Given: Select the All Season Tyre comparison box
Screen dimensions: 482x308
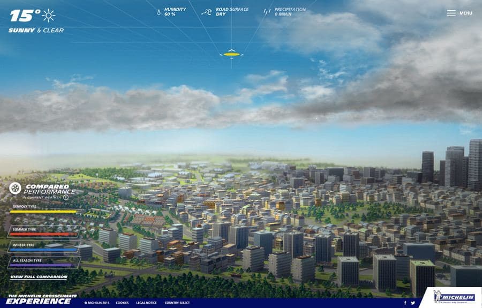Looking at the screenshot, I should [44, 262].
